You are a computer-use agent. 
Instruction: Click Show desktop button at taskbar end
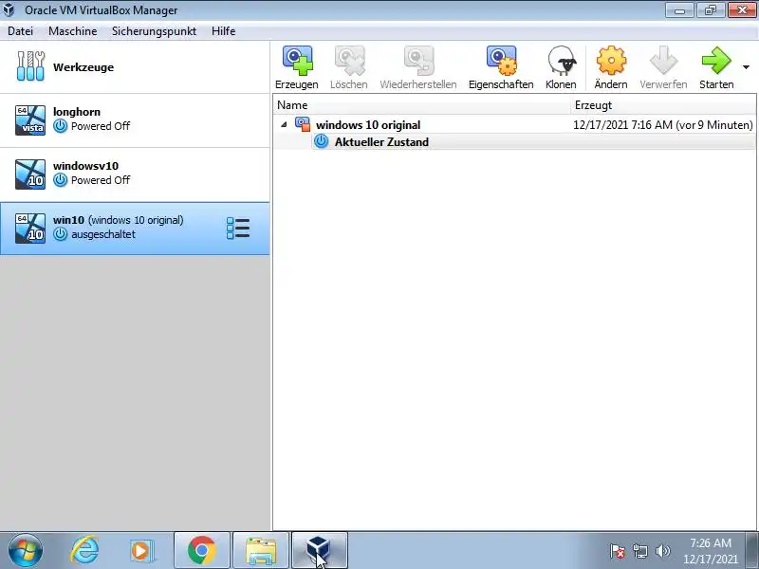[x=752, y=551]
